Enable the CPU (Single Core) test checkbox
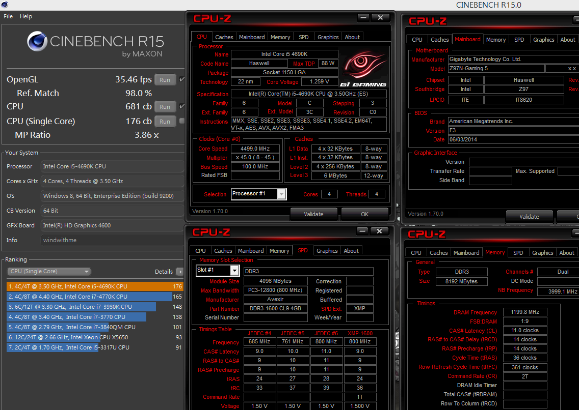This screenshot has height=410, width=579. coord(181,121)
